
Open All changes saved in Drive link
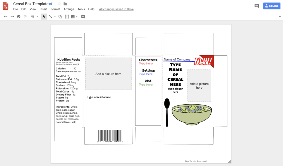[x=116, y=9]
